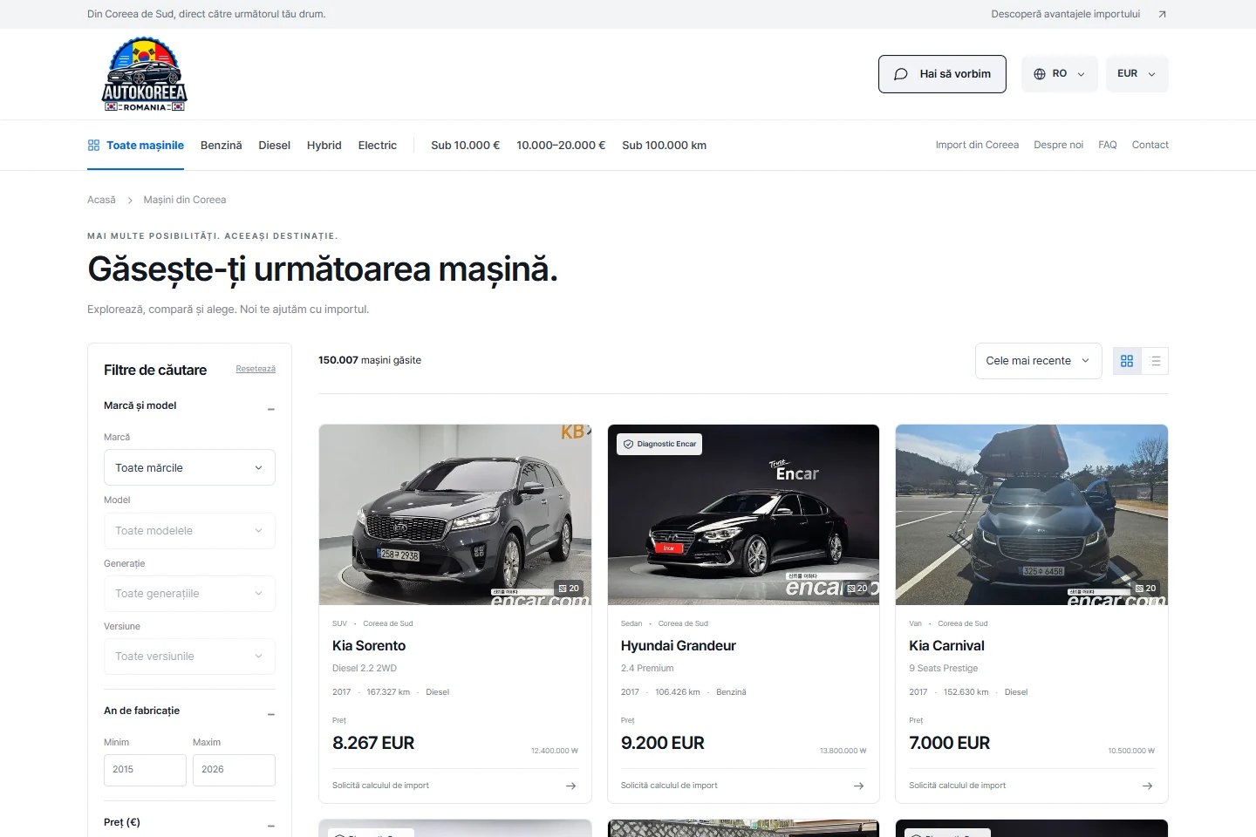Click Solicită calculul de import for Hyundai Grandeur

tap(669, 786)
